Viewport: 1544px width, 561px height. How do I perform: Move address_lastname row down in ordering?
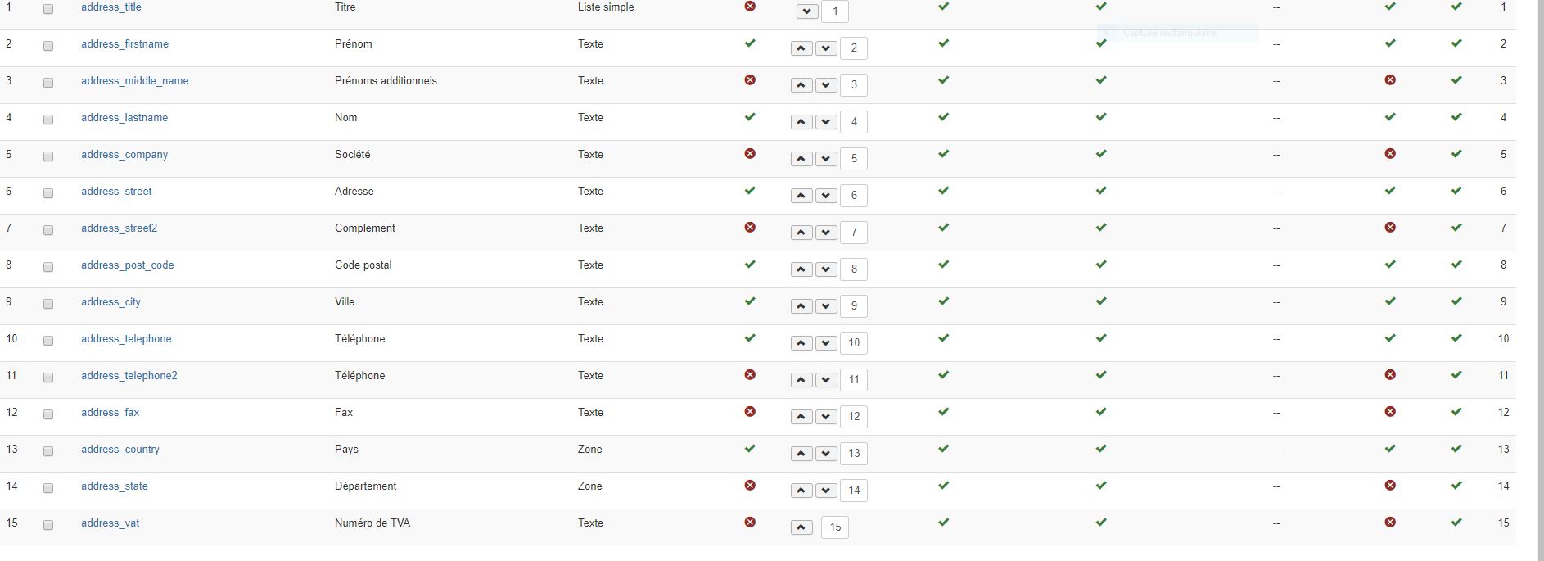point(826,122)
